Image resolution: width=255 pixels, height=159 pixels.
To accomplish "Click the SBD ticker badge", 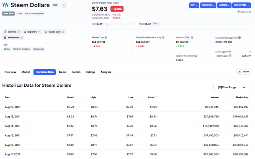I will point(55,5).
